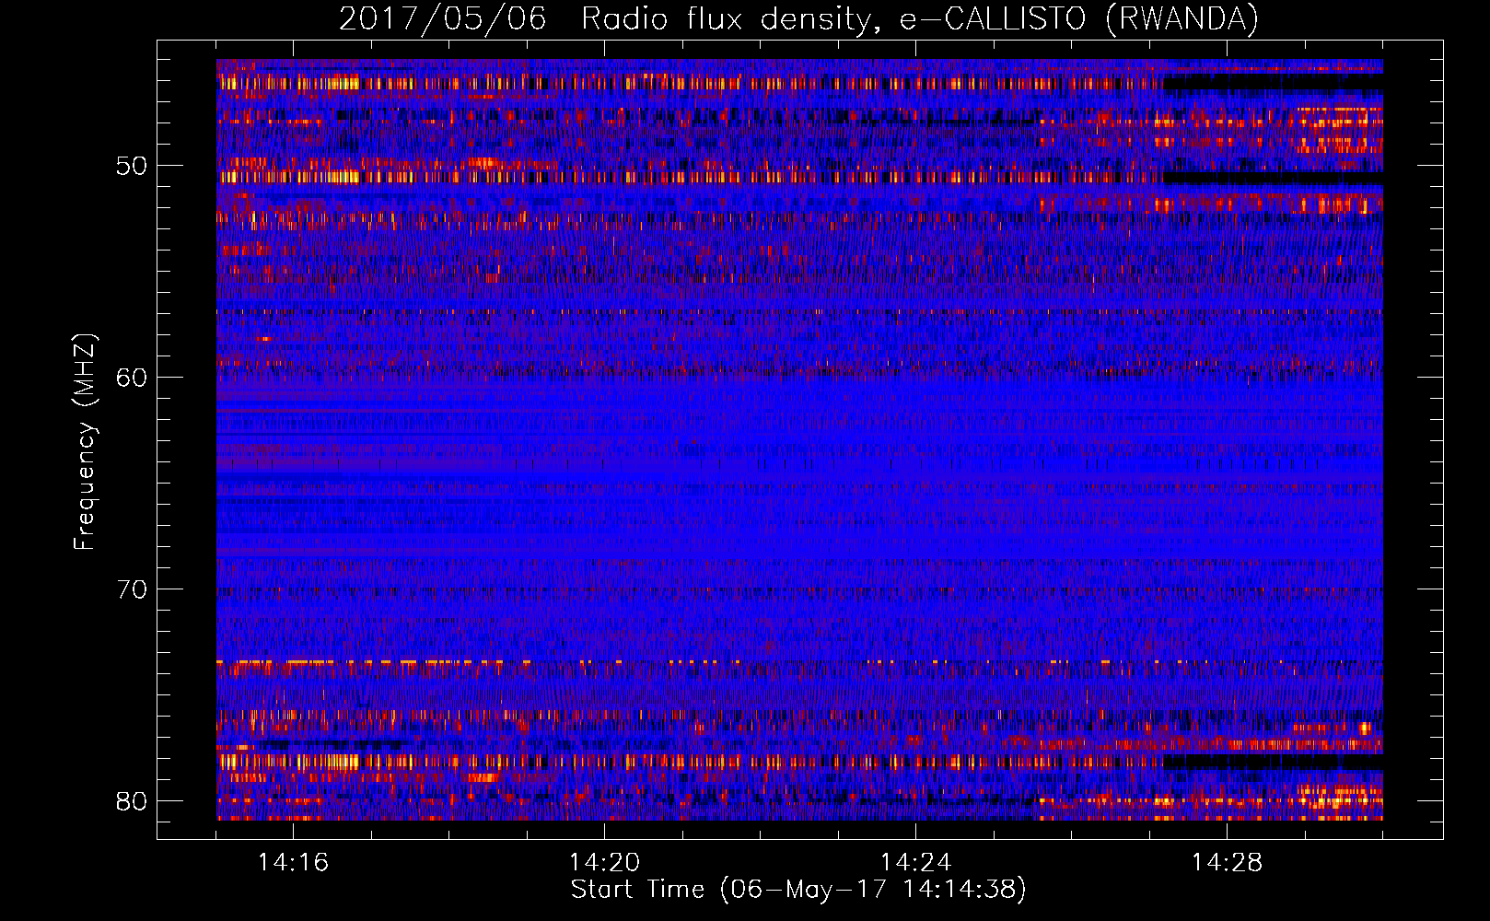Click the Frequency (MHZ) axis label
1490x921 pixels.
pos(85,442)
